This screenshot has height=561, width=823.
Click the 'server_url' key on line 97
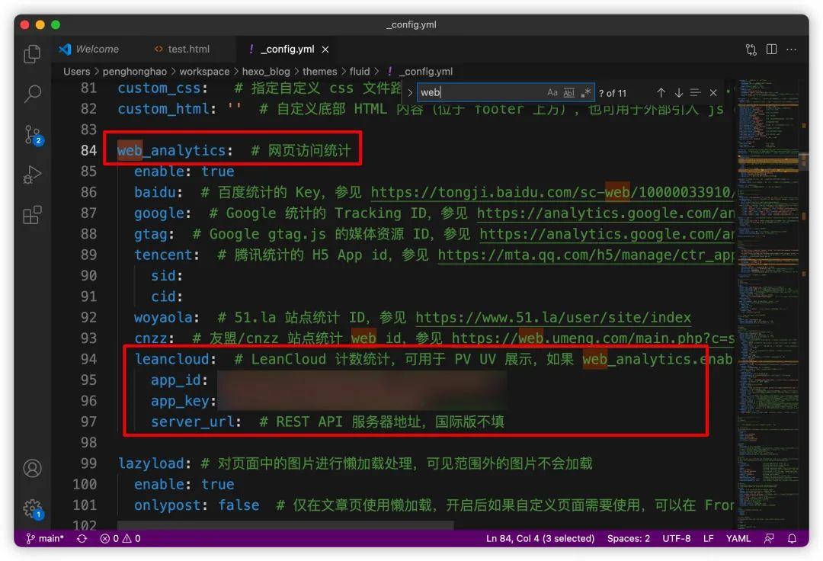click(x=192, y=422)
